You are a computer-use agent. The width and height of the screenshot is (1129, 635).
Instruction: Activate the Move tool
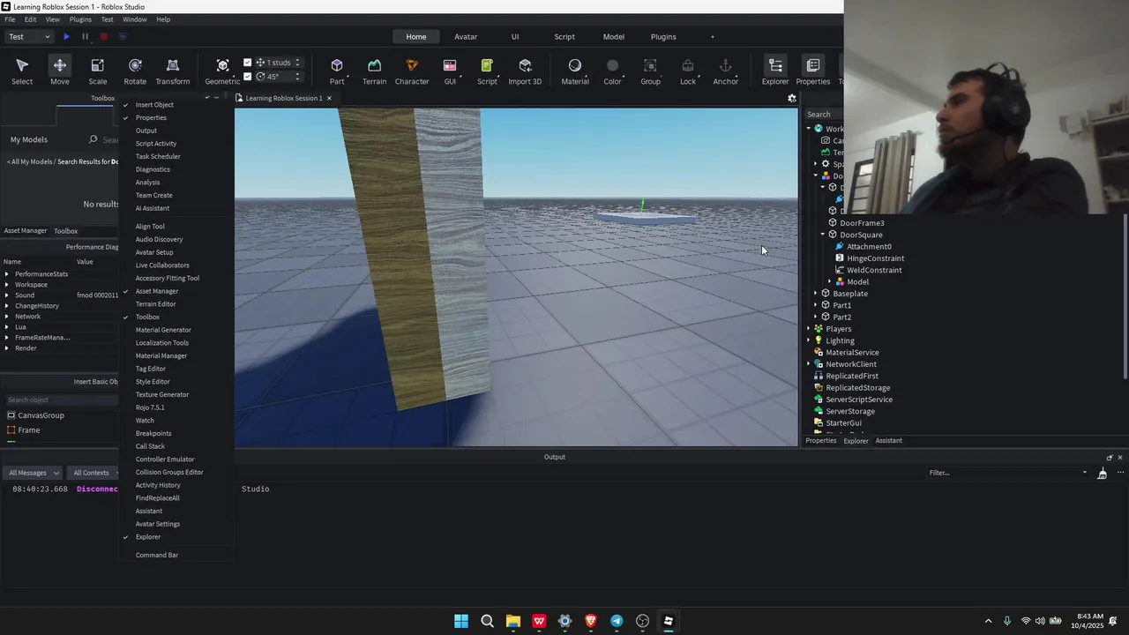point(59,71)
